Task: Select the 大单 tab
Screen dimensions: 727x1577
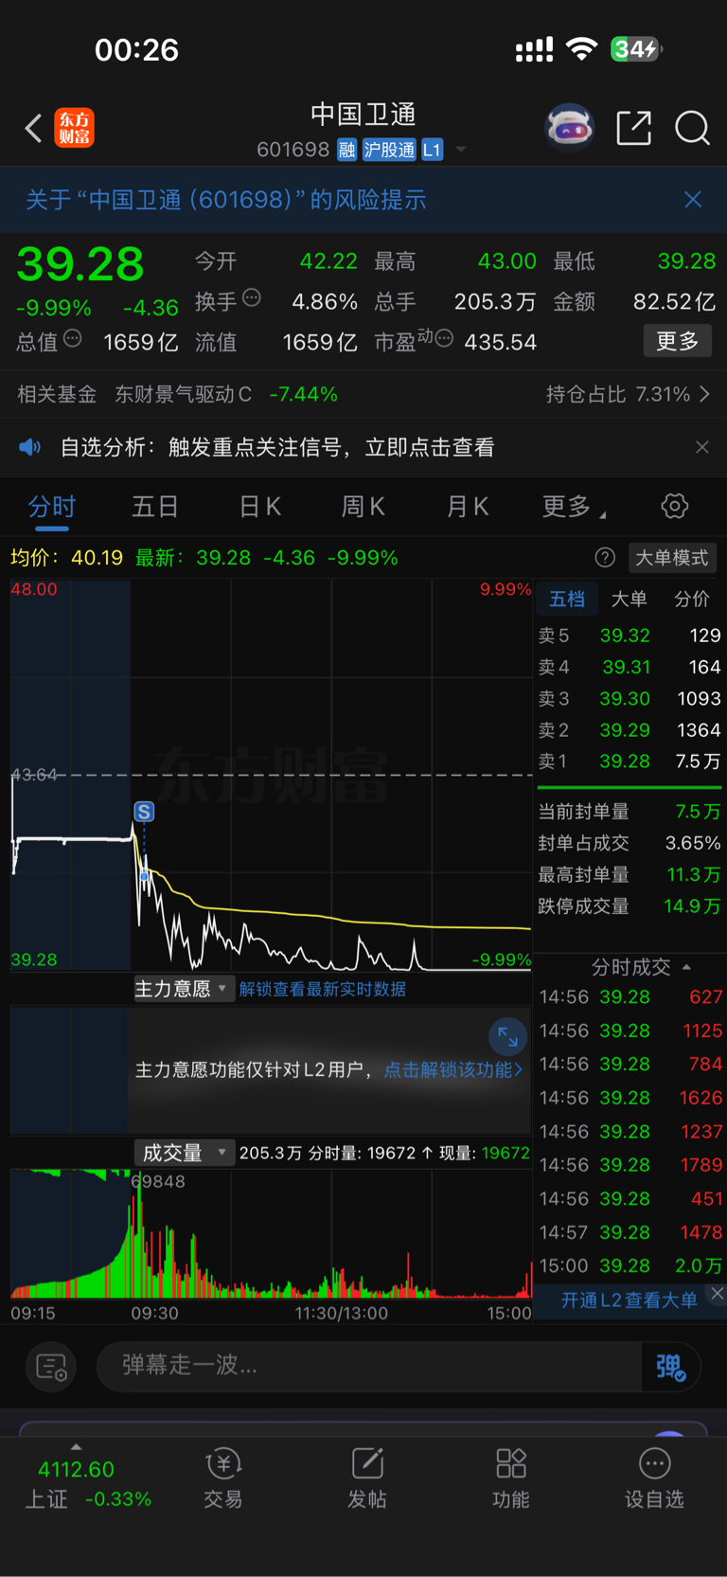Action: click(x=629, y=599)
